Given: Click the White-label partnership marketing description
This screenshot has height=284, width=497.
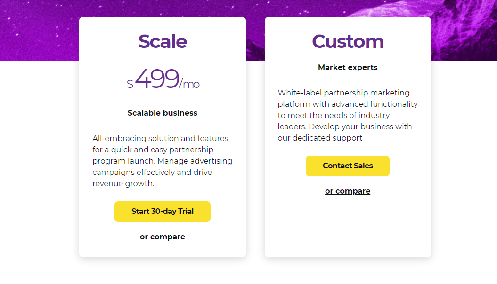Looking at the screenshot, I should tap(348, 115).
